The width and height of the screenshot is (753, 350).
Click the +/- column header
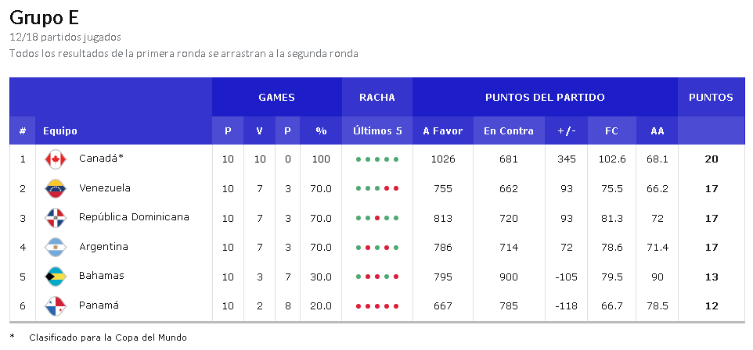click(567, 131)
